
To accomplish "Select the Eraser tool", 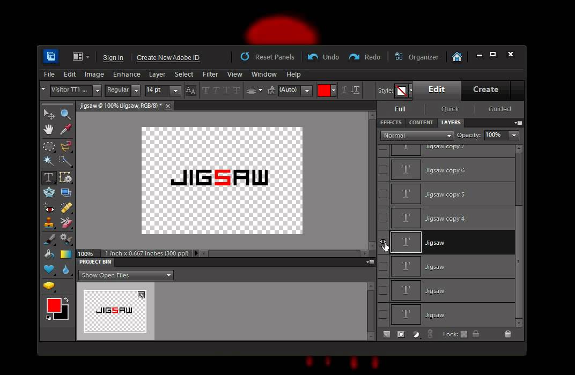I will click(65, 223).
